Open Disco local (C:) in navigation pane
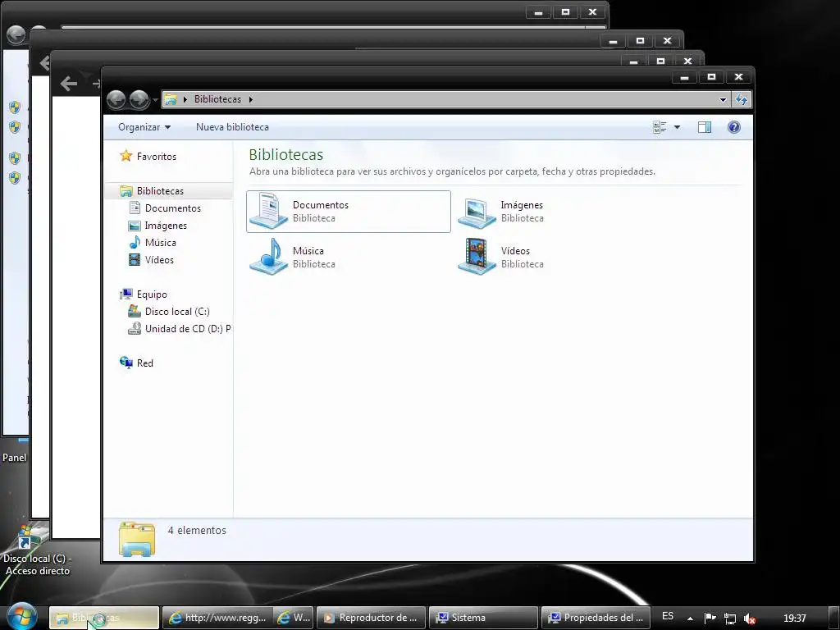 click(177, 311)
